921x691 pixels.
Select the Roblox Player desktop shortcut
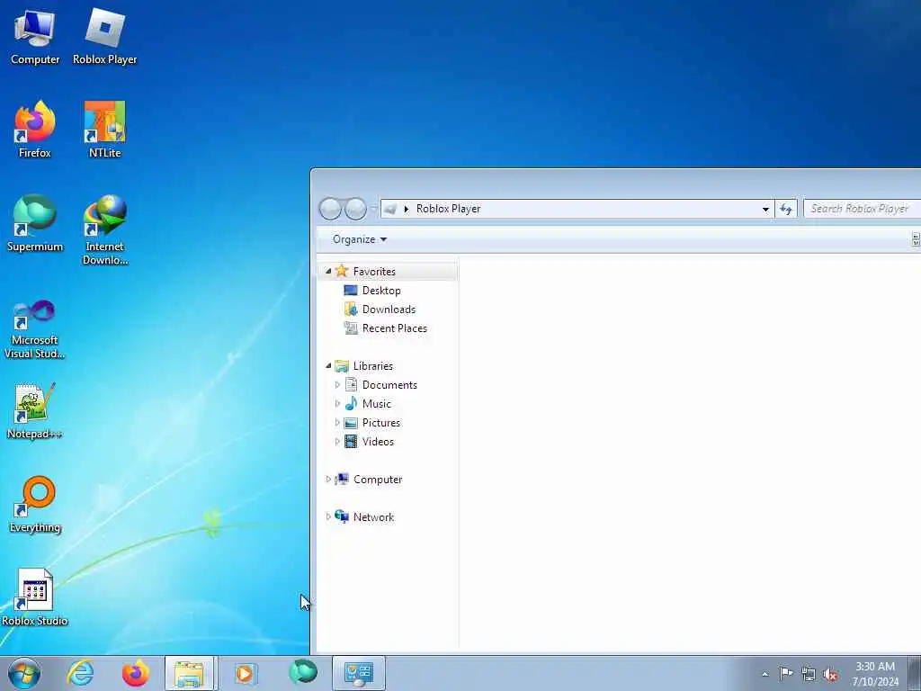(x=104, y=37)
